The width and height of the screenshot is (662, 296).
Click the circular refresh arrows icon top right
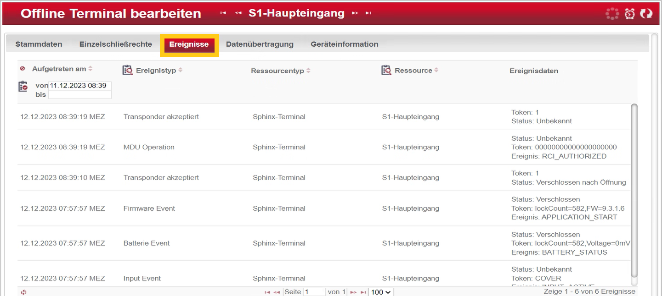(646, 14)
